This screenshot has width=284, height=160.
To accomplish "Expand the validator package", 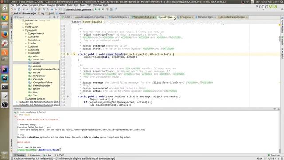I will 26,53.
